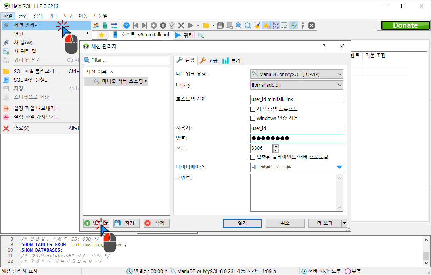Viewport: 431px width, 275px height.
Task: Expand the 데이터베이스 dropdown arrow
Action: click(x=339, y=167)
